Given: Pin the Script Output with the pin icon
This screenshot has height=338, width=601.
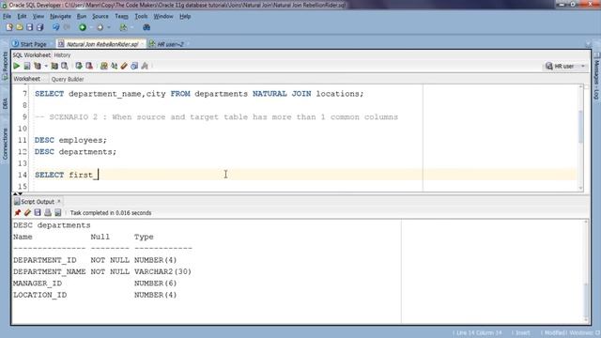Looking at the screenshot, I should click(17, 213).
